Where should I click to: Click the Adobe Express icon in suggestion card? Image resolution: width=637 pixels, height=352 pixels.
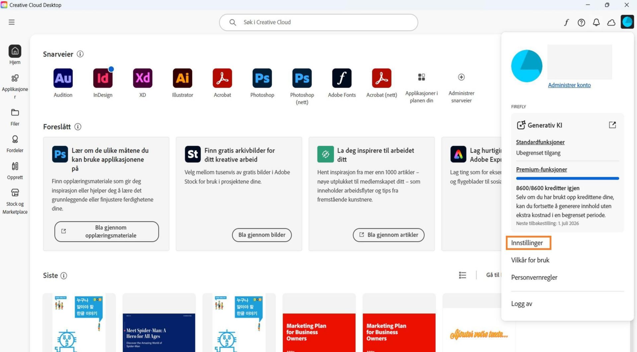(x=458, y=154)
